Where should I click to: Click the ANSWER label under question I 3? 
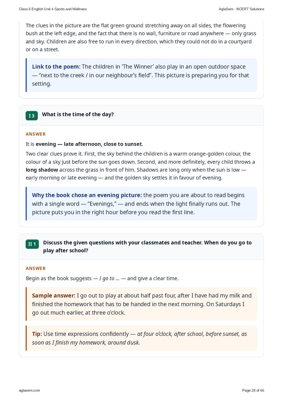(x=36, y=134)
